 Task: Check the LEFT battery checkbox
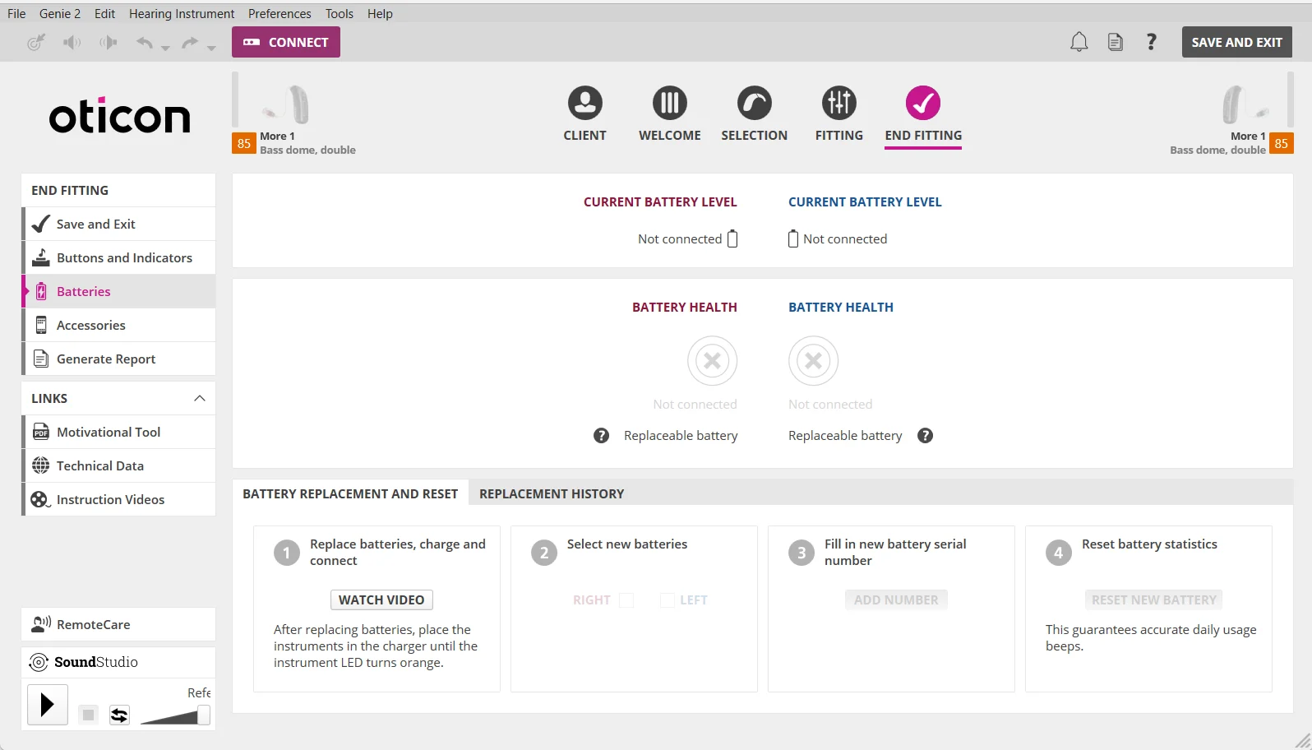click(x=668, y=600)
